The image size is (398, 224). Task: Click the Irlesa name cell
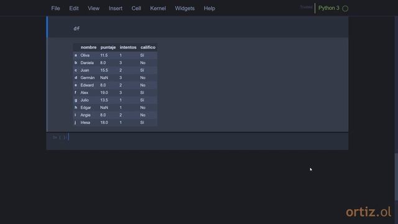[85, 123]
